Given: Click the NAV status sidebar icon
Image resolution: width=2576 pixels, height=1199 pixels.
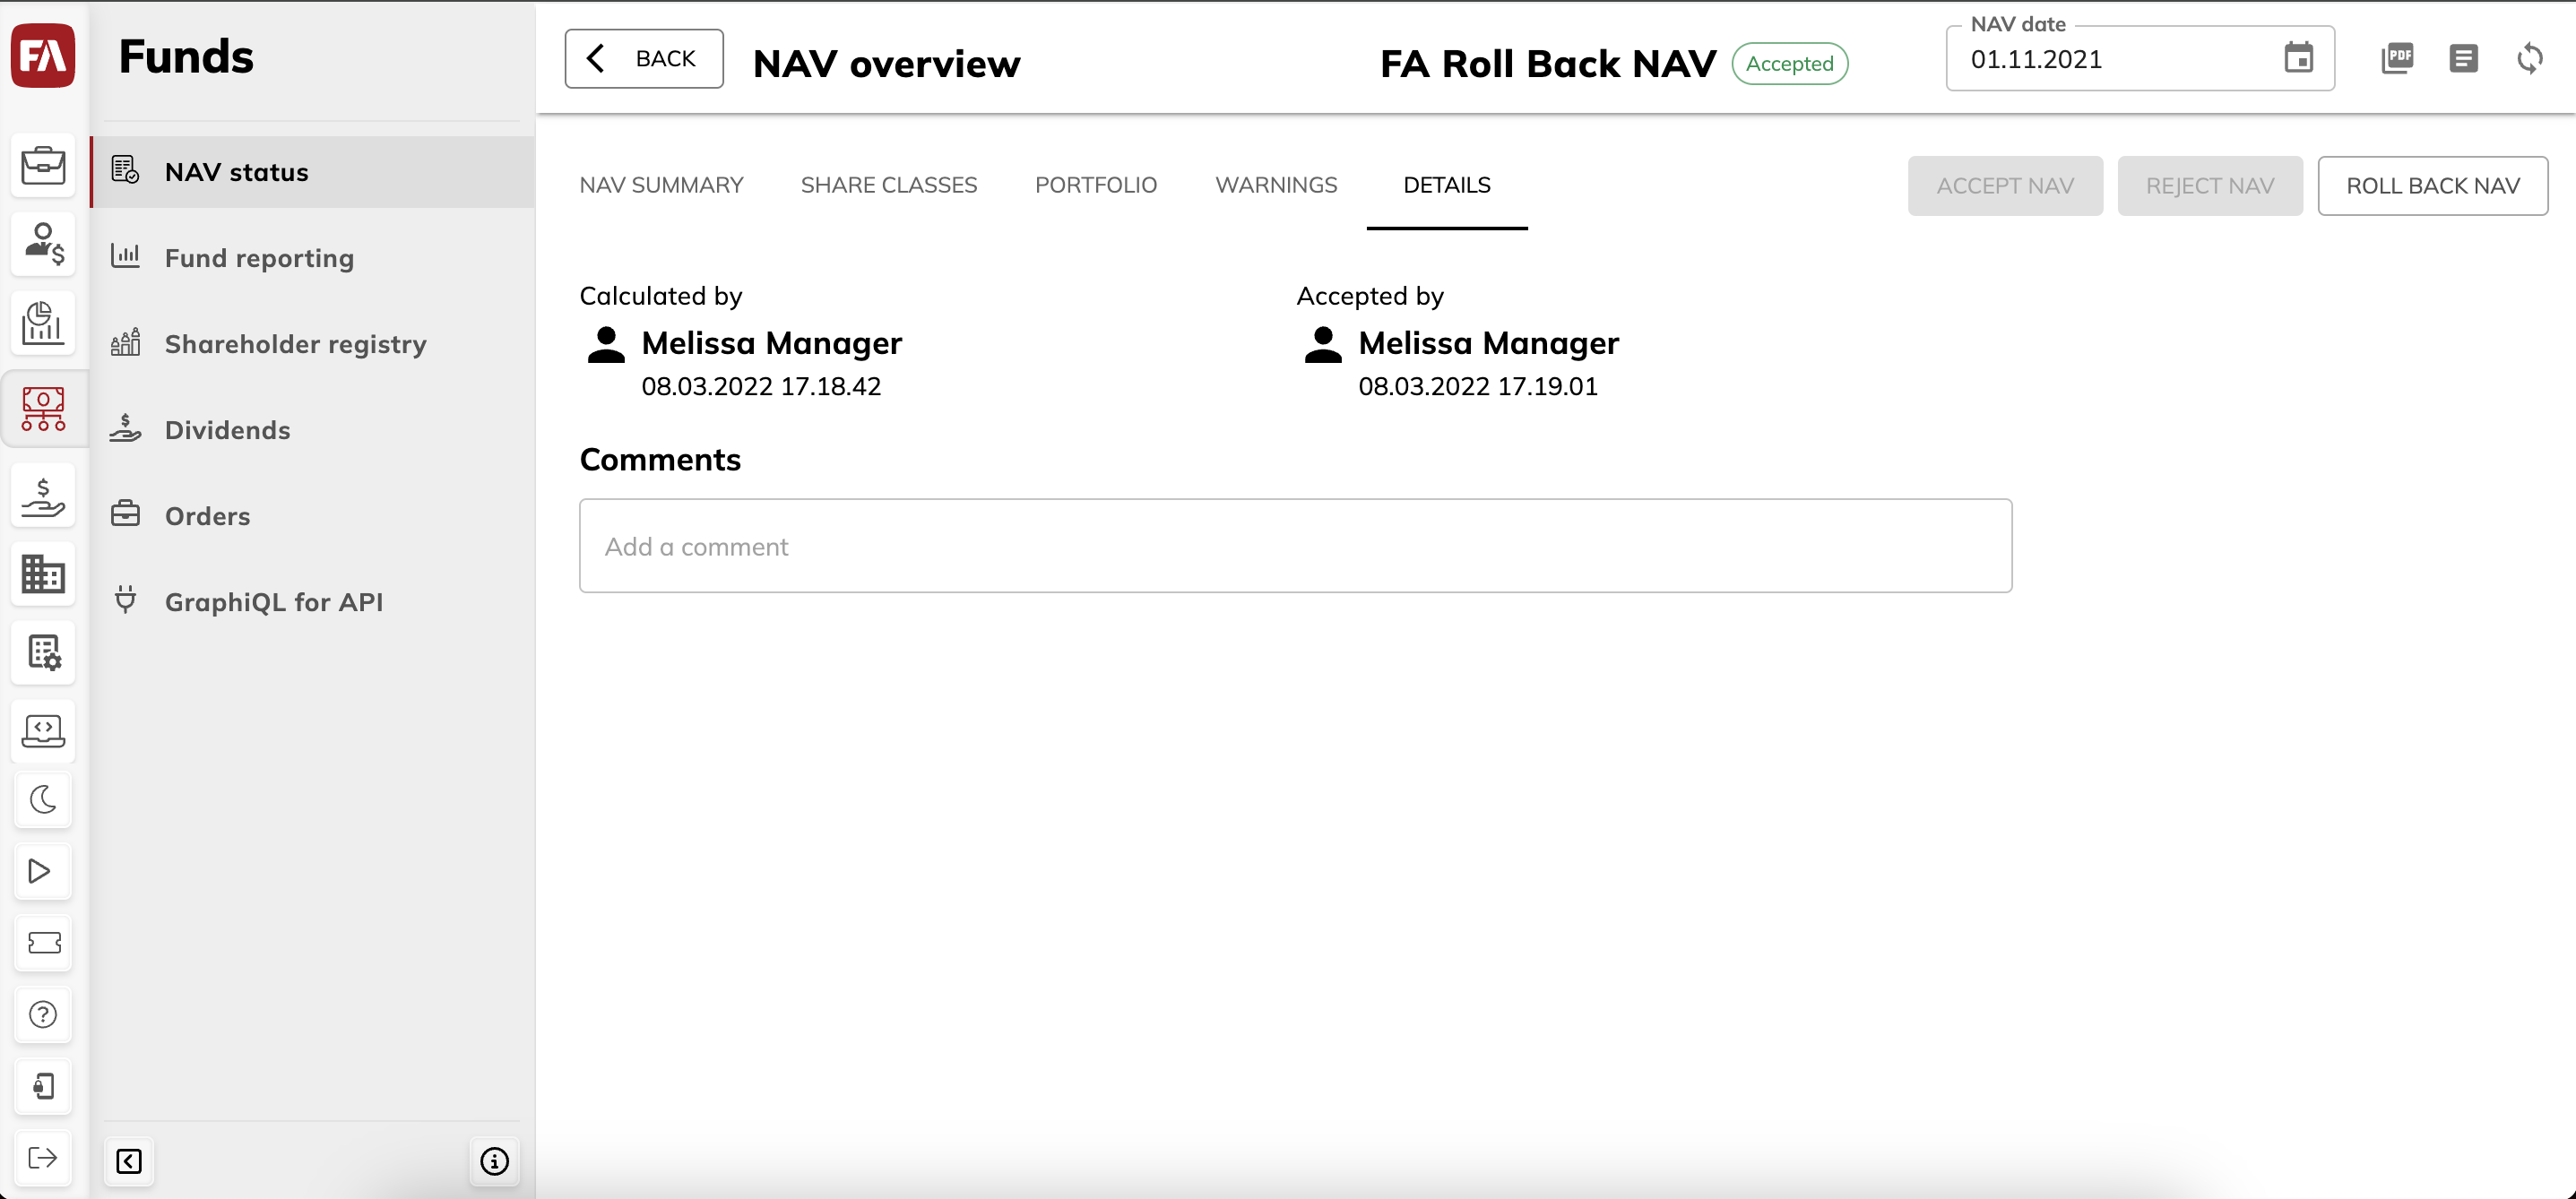Looking at the screenshot, I should (x=126, y=171).
